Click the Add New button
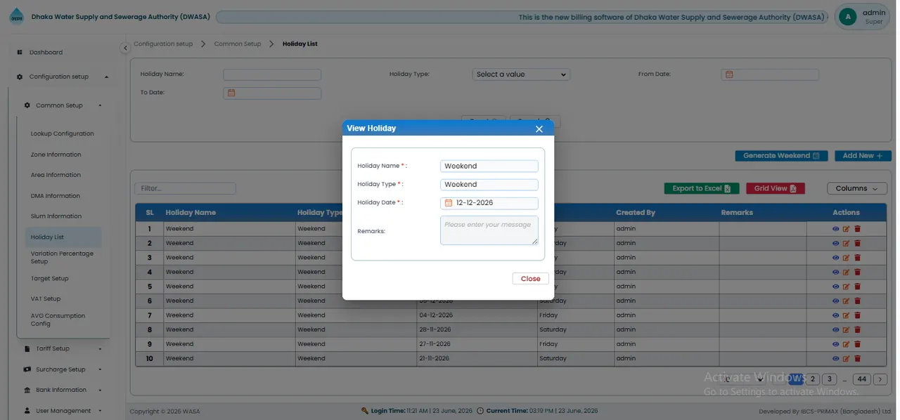Viewport: 900px width, 420px height. coord(863,156)
